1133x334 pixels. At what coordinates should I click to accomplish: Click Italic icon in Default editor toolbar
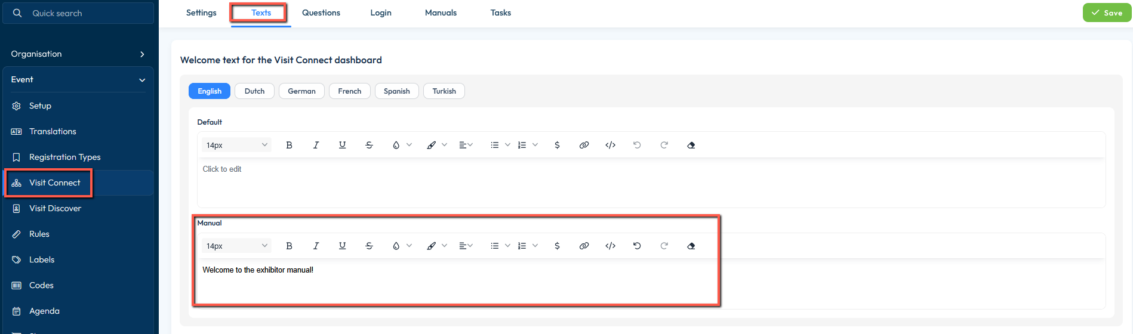point(316,145)
